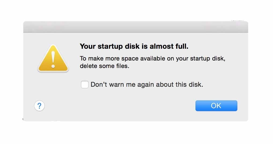Click the gray title bar of the dialog
This screenshot has height=144, width=273.
(x=136, y=27)
